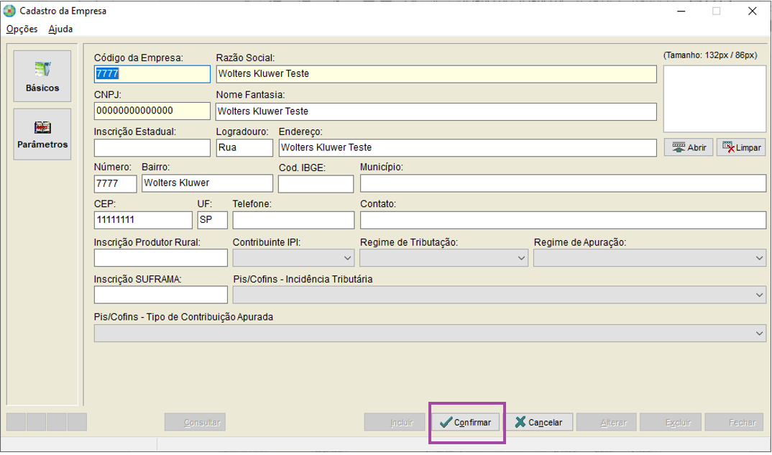
Task: Click the Número field
Action: pos(115,184)
